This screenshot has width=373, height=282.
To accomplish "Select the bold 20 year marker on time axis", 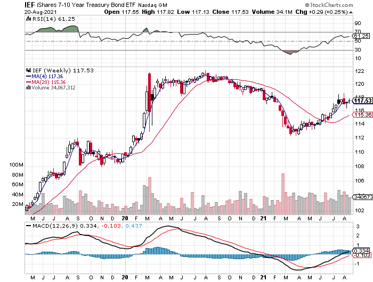I will point(124,218).
